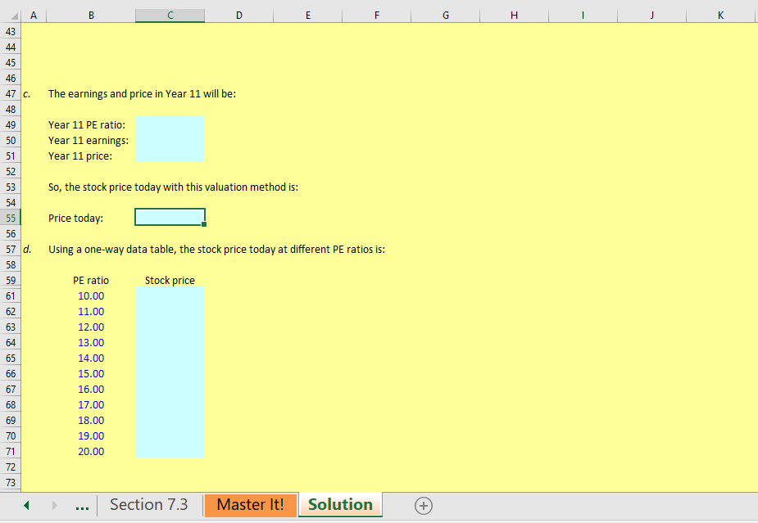This screenshot has width=758, height=523.
Task: Select the 'Year 11 price:' label
Action: (x=80, y=156)
